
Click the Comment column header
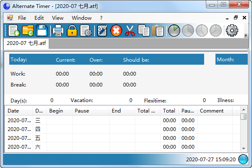coord(214,111)
